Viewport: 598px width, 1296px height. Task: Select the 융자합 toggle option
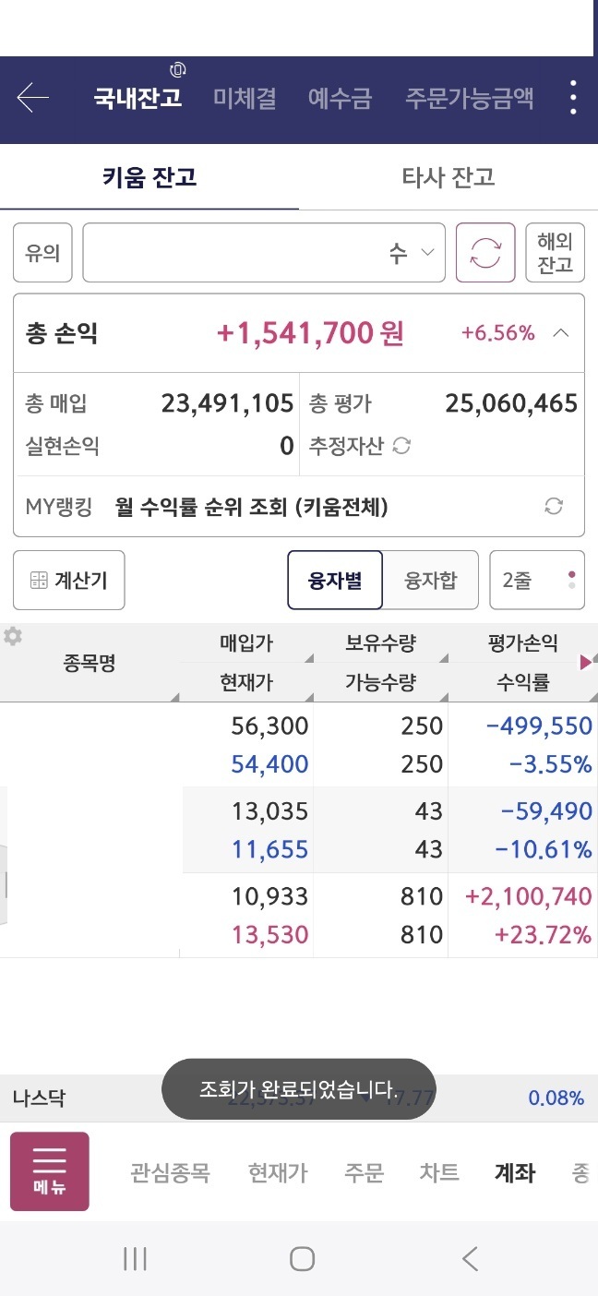coord(430,580)
